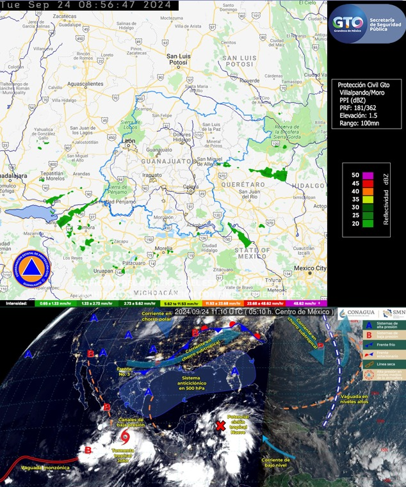Click the red X marking Potencial ciclón tropical Nueve
This screenshot has height=487, width=406.
pyautogui.click(x=220, y=426)
